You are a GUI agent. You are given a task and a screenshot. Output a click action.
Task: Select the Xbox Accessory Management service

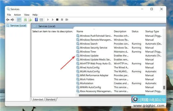(x=96, y=91)
